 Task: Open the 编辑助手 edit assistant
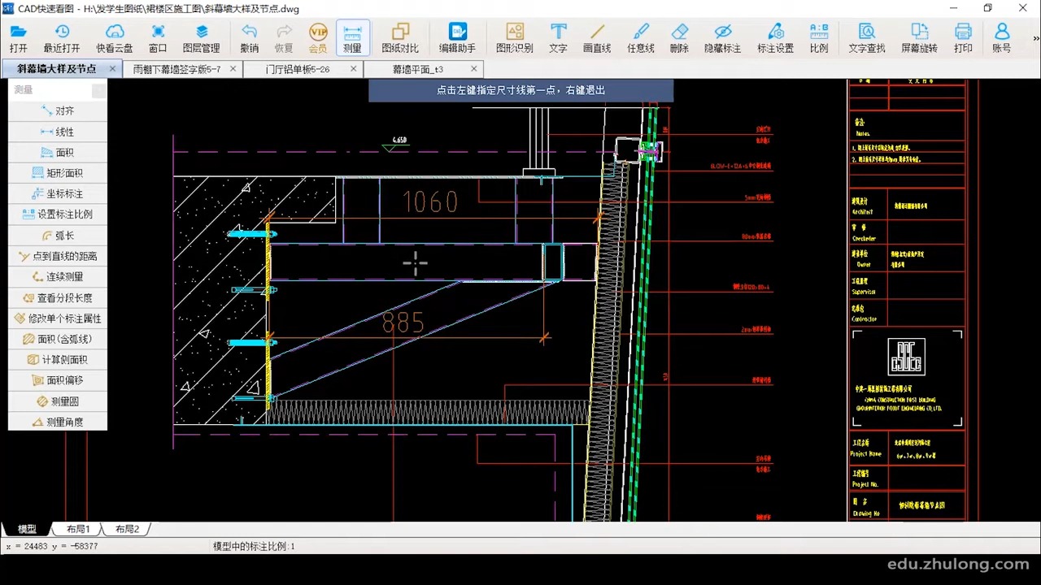coord(457,38)
